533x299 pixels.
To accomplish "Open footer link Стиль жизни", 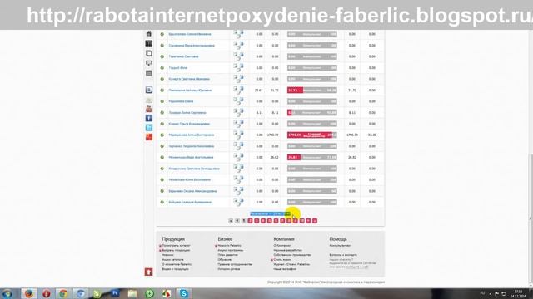I will (282, 260).
